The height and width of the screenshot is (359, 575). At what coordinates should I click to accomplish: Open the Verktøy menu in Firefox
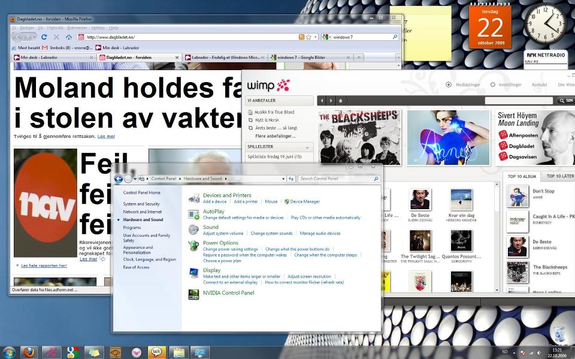[98, 28]
